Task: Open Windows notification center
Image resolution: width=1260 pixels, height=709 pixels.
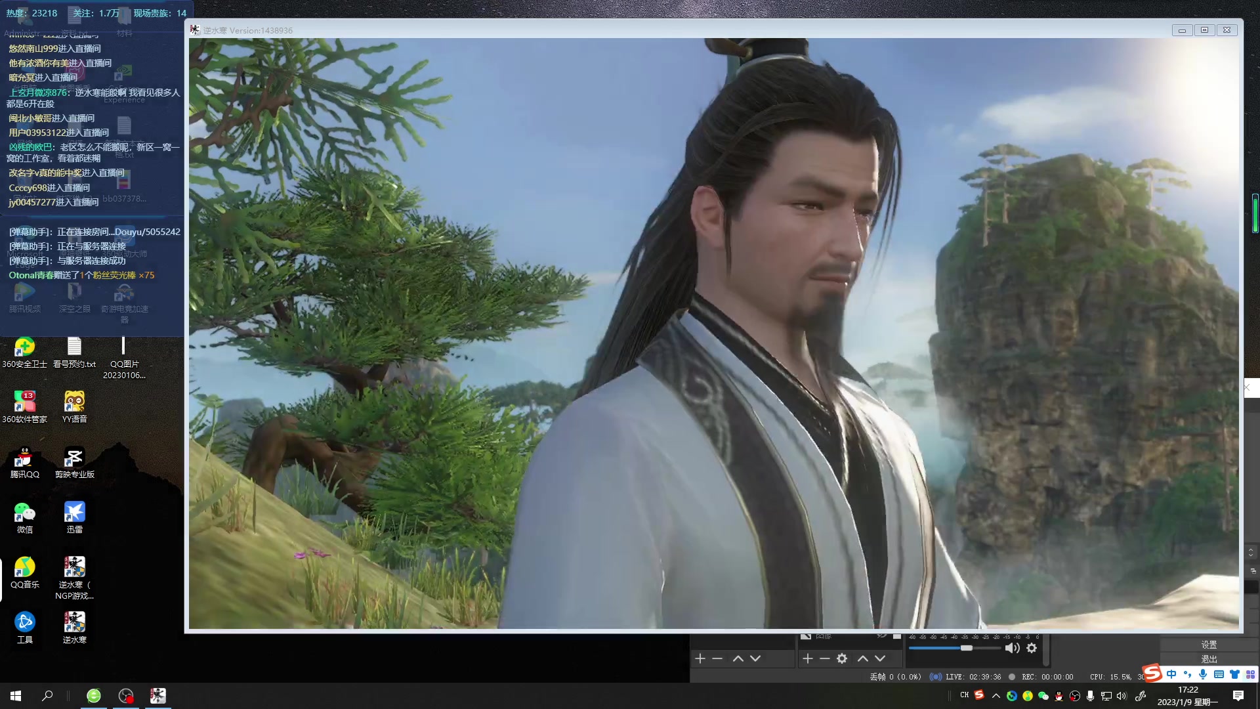Action: point(1238,696)
